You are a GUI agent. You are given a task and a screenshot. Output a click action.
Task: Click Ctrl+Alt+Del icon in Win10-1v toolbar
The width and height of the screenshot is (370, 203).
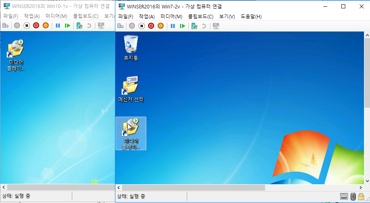tap(6, 26)
